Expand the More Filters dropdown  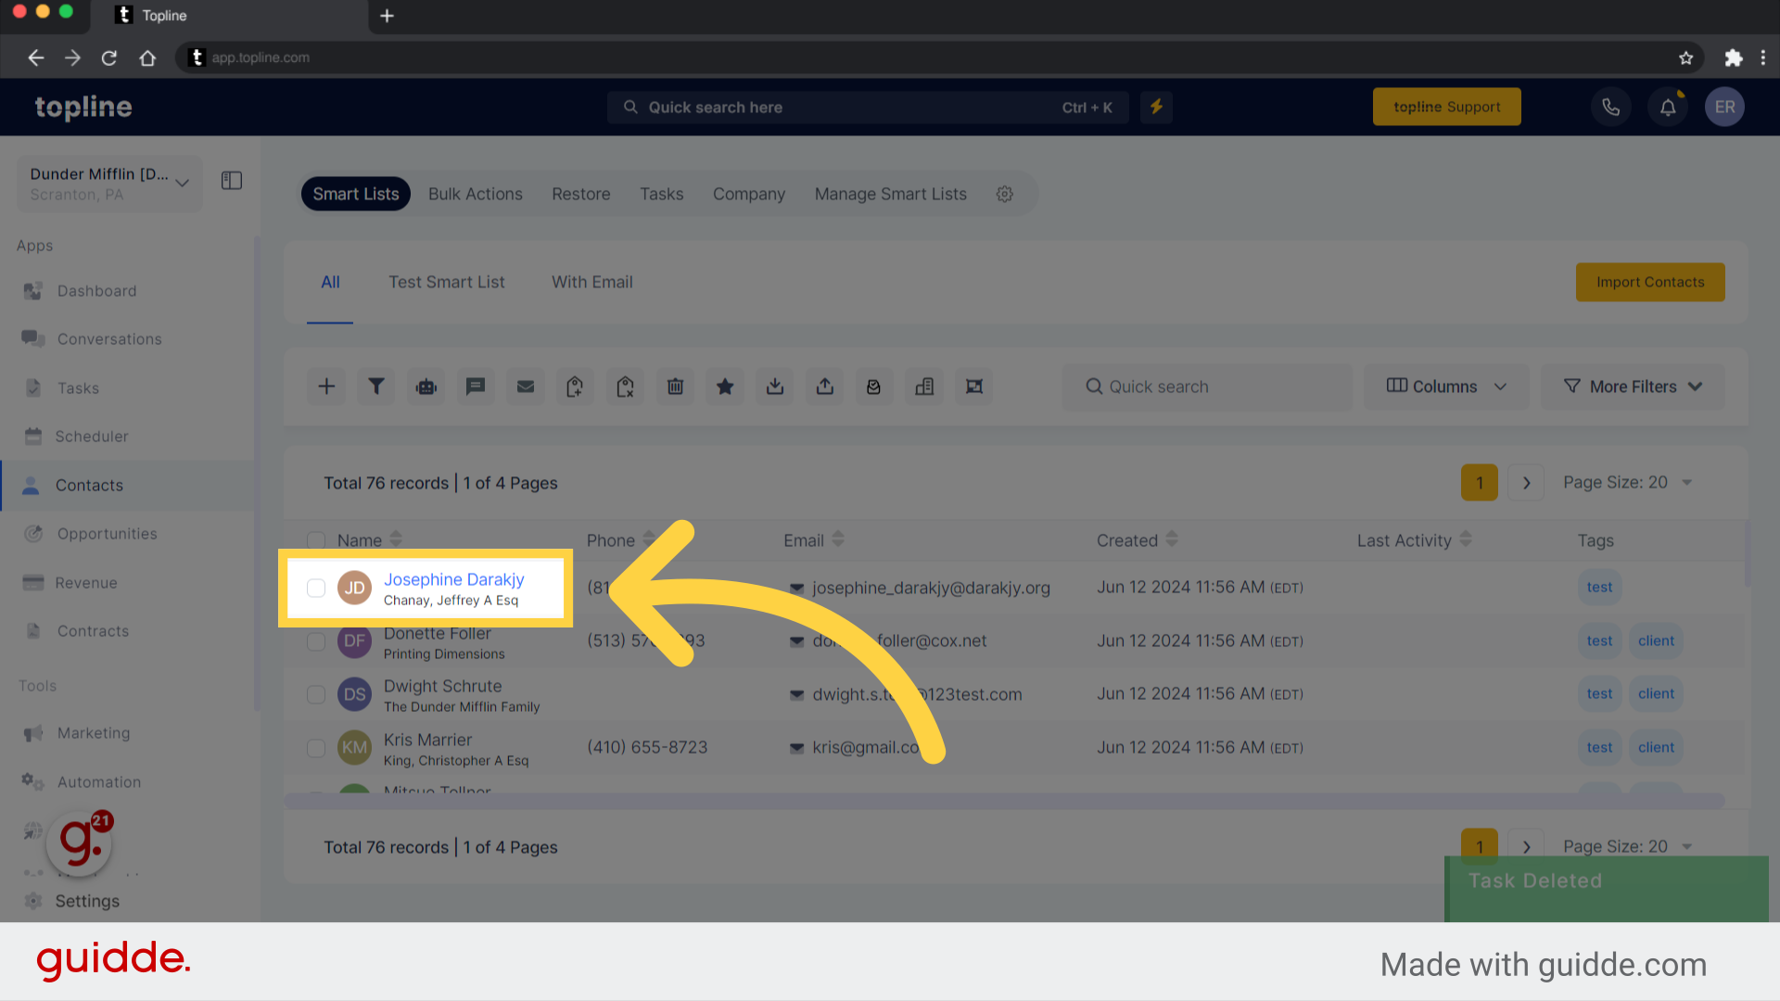pyautogui.click(x=1634, y=386)
